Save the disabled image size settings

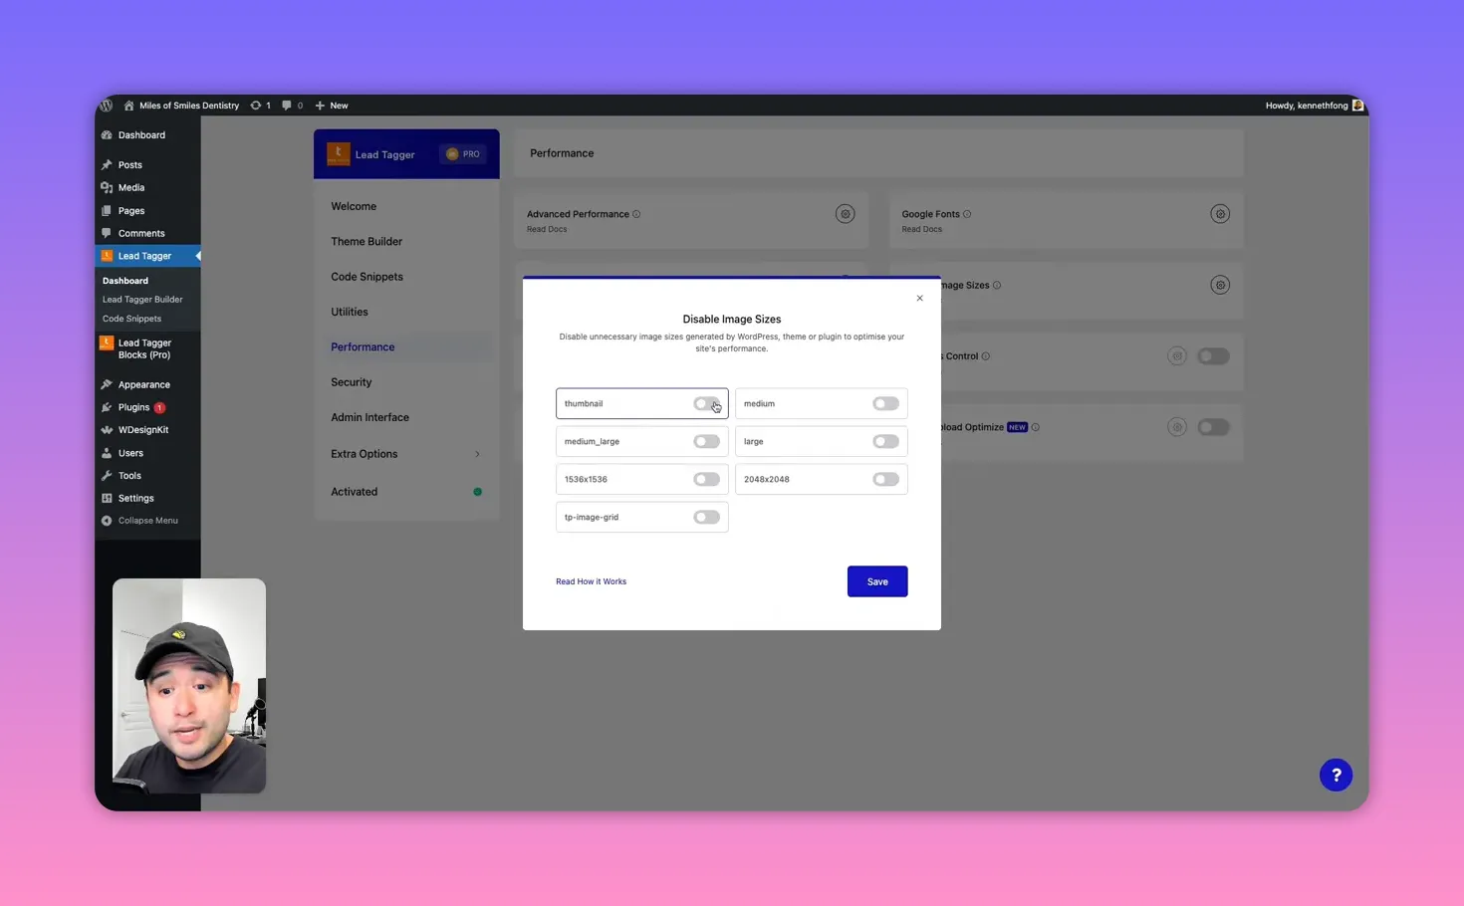pyautogui.click(x=876, y=581)
